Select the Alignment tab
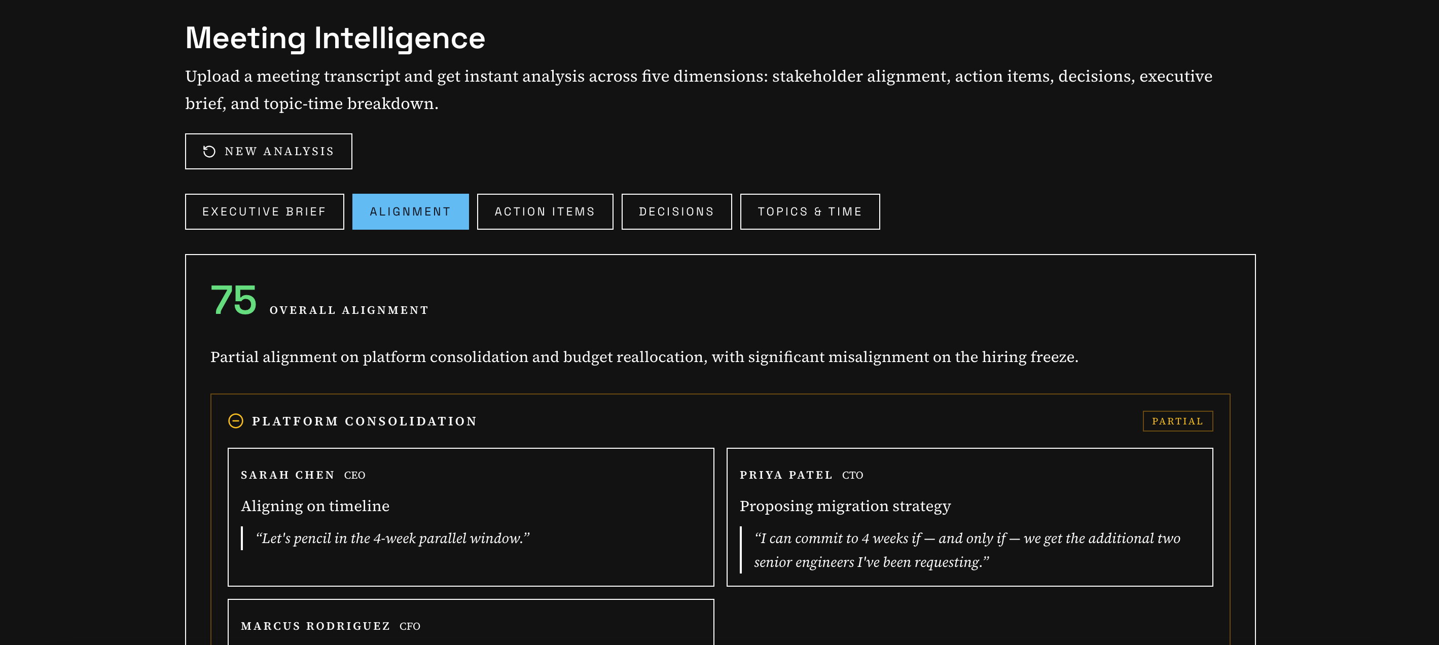This screenshot has width=1439, height=645. tap(410, 211)
